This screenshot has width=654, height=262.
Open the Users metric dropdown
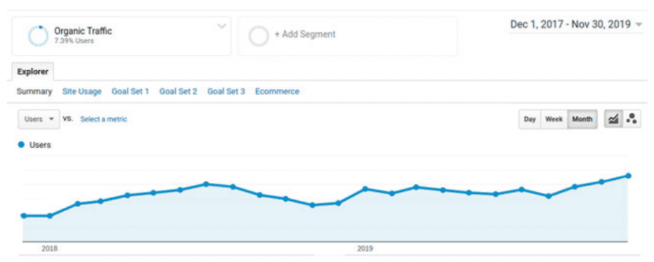(39, 119)
